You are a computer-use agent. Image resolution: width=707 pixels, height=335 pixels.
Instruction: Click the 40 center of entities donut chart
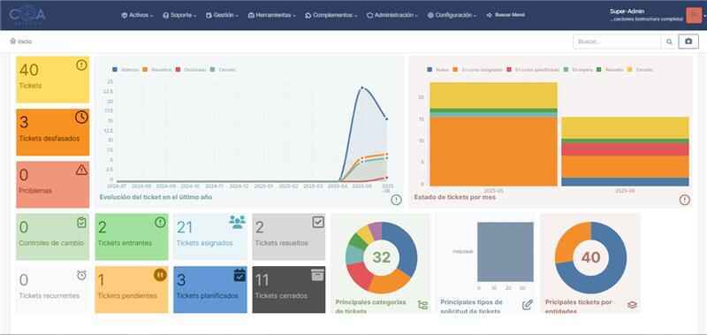(590, 257)
